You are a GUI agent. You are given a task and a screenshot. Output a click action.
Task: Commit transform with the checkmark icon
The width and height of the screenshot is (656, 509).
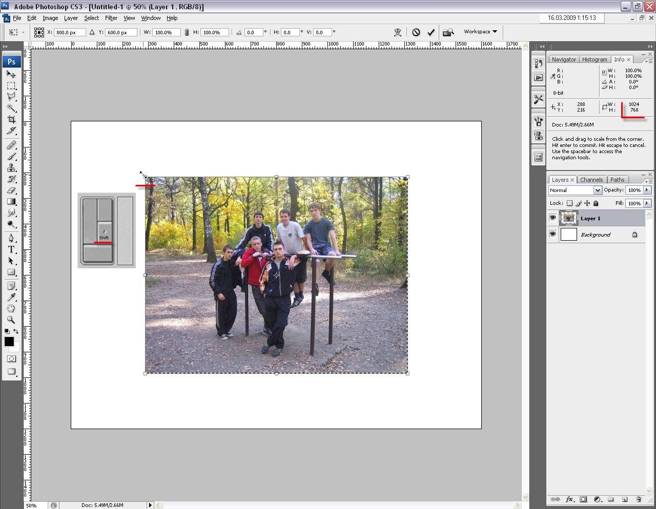431,32
